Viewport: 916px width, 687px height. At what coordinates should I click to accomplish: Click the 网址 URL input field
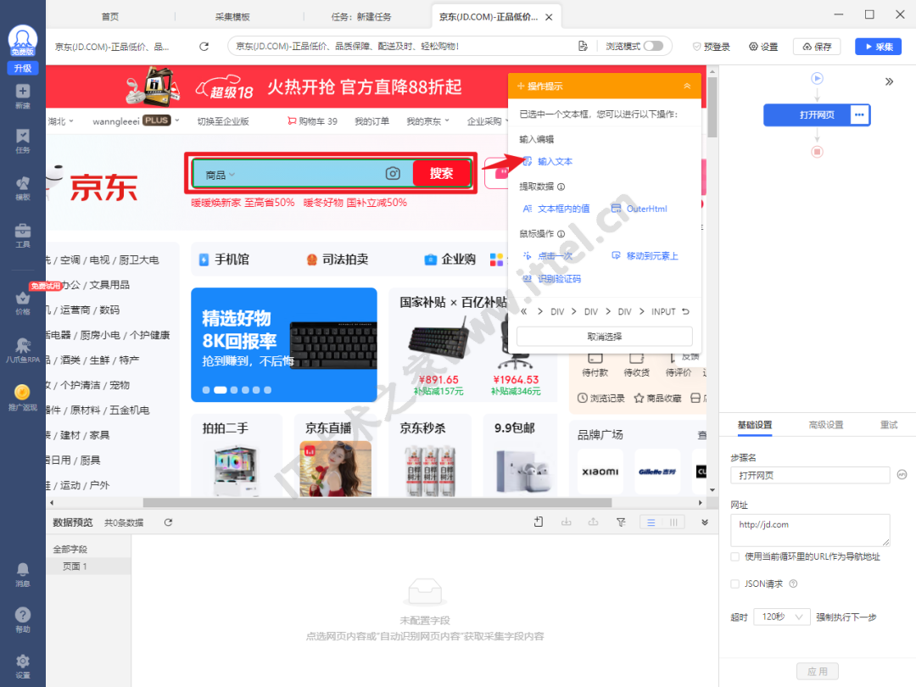[809, 530]
